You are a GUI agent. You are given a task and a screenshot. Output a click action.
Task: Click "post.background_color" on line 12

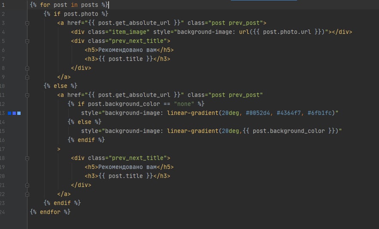tap(124, 104)
